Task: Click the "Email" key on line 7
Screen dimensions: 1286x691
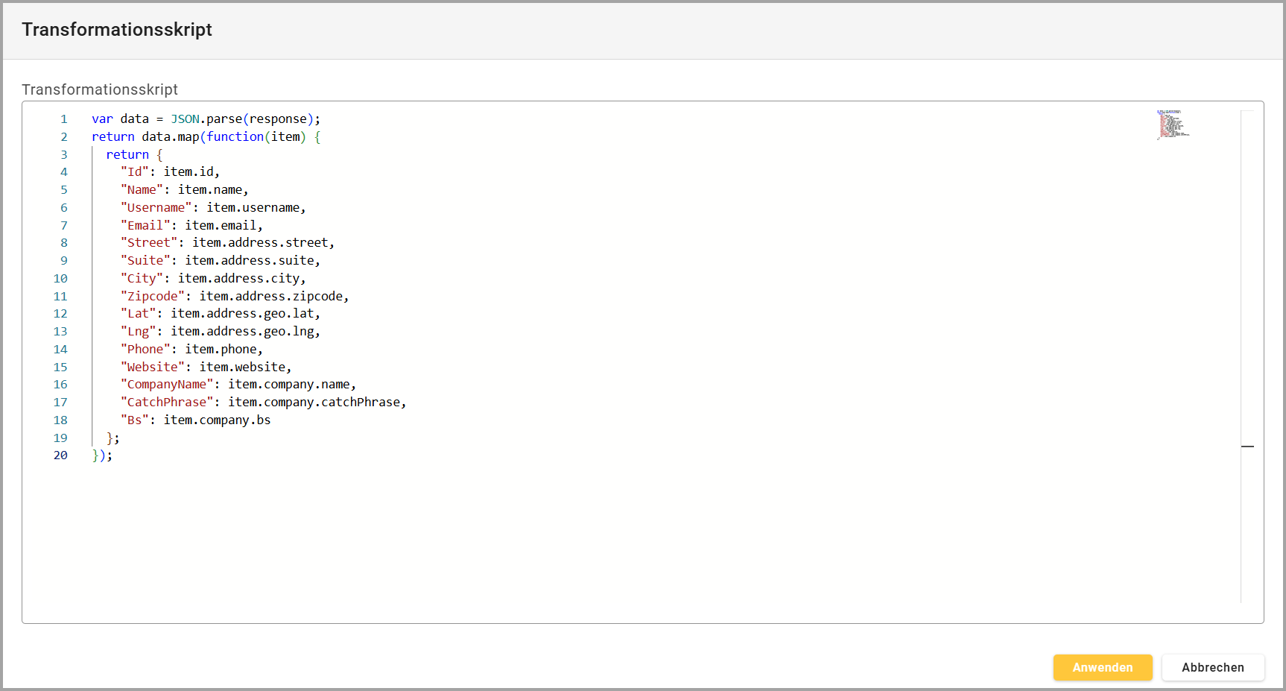Action: click(145, 226)
